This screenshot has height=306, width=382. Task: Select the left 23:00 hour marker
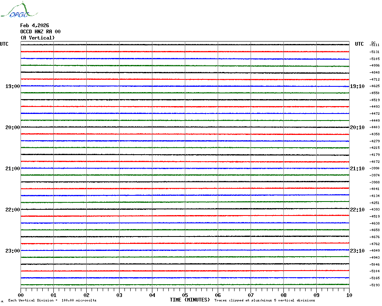12,251
